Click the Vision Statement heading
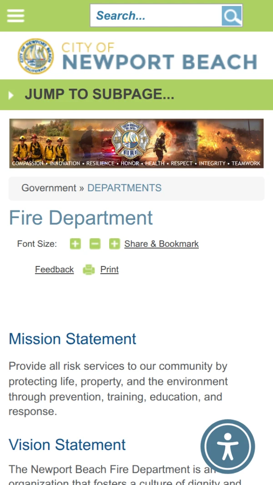273x485 pixels. 67,445
